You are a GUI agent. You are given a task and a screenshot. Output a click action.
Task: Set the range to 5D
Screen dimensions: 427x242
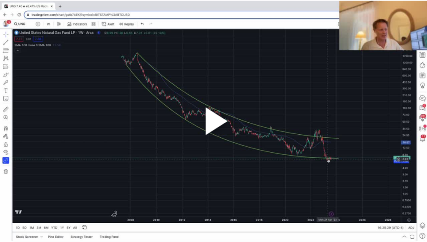point(25,227)
